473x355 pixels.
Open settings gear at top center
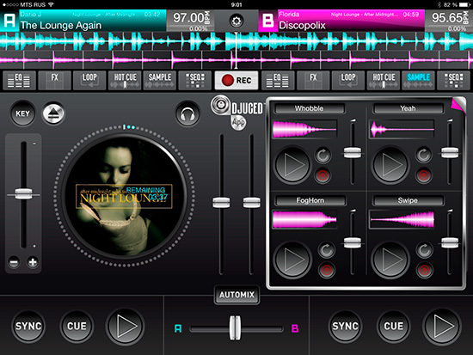pos(236,21)
